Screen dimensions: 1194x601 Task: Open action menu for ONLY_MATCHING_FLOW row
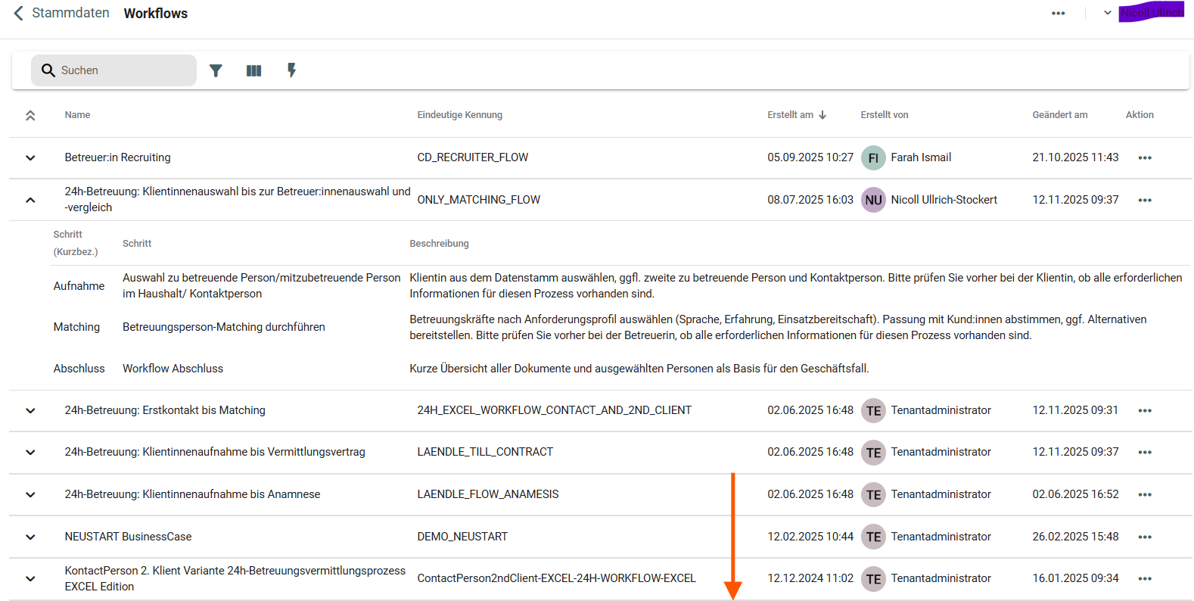coord(1144,200)
